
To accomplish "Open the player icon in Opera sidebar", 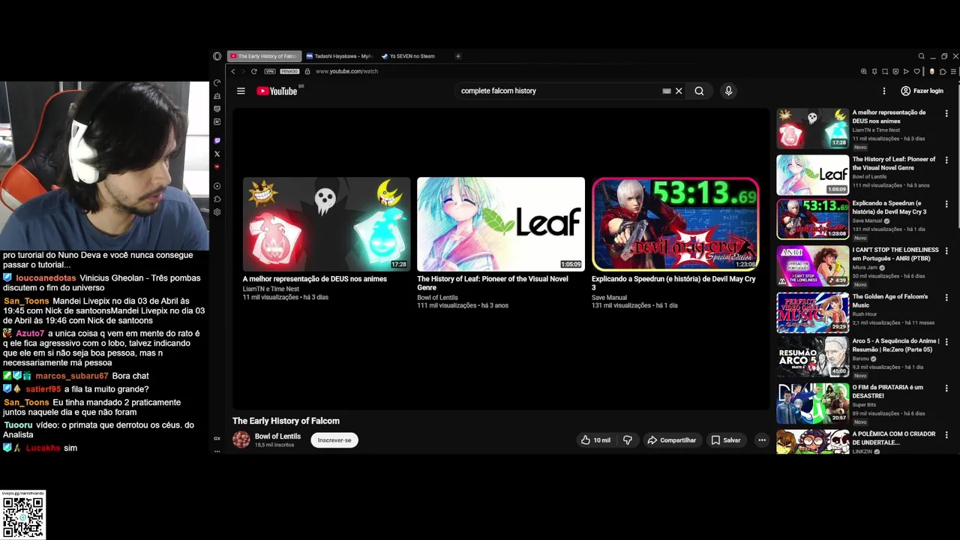I will click(x=217, y=186).
